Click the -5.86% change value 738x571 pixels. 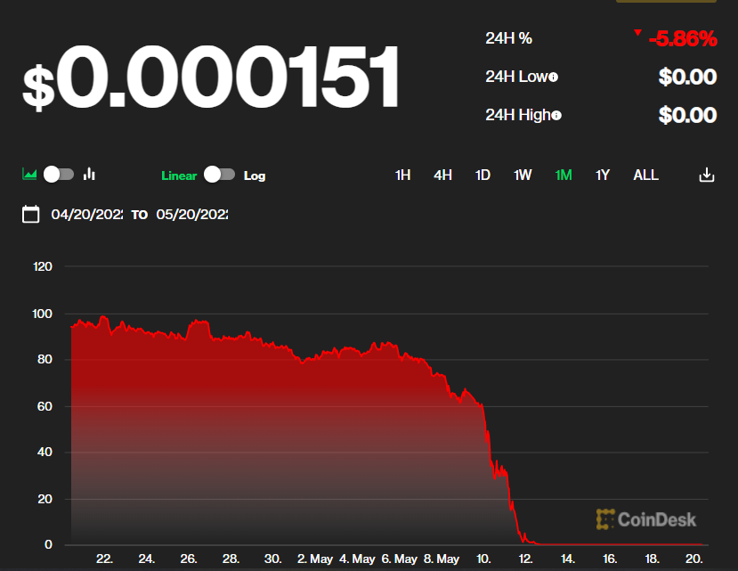tap(682, 38)
